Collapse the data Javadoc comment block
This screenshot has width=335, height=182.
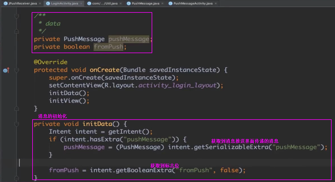click(x=17, y=16)
